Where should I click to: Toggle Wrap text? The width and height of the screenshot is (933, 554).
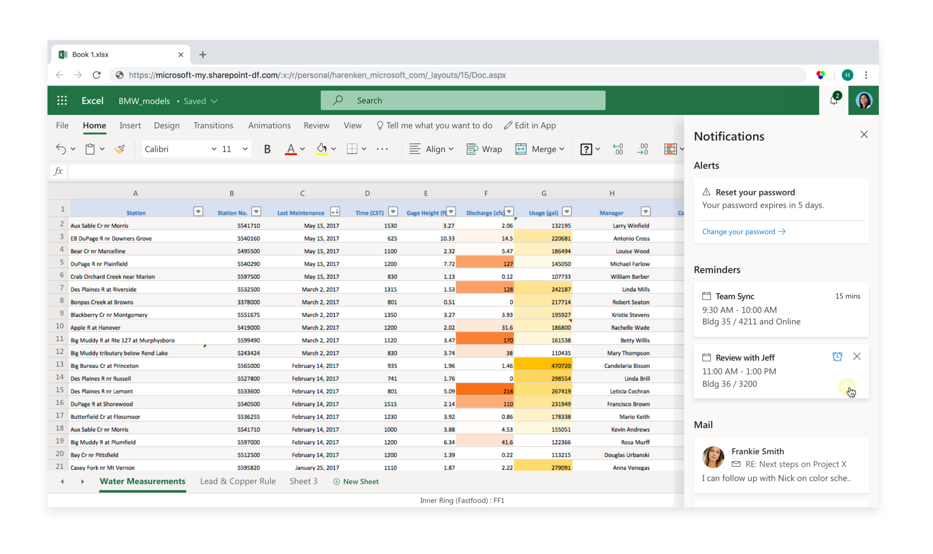point(484,149)
